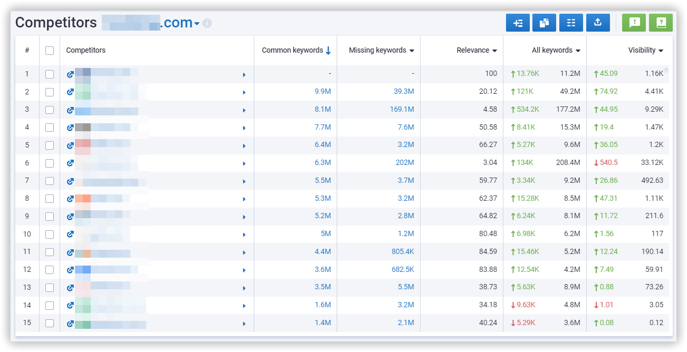This screenshot has width=687, height=352.
Task: Check the checkbox for competitor row 5
Action: click(50, 145)
